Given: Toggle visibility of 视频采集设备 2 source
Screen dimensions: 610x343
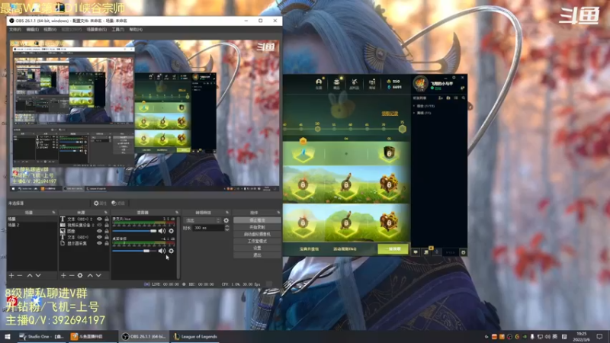Looking at the screenshot, I should pyautogui.click(x=99, y=225).
